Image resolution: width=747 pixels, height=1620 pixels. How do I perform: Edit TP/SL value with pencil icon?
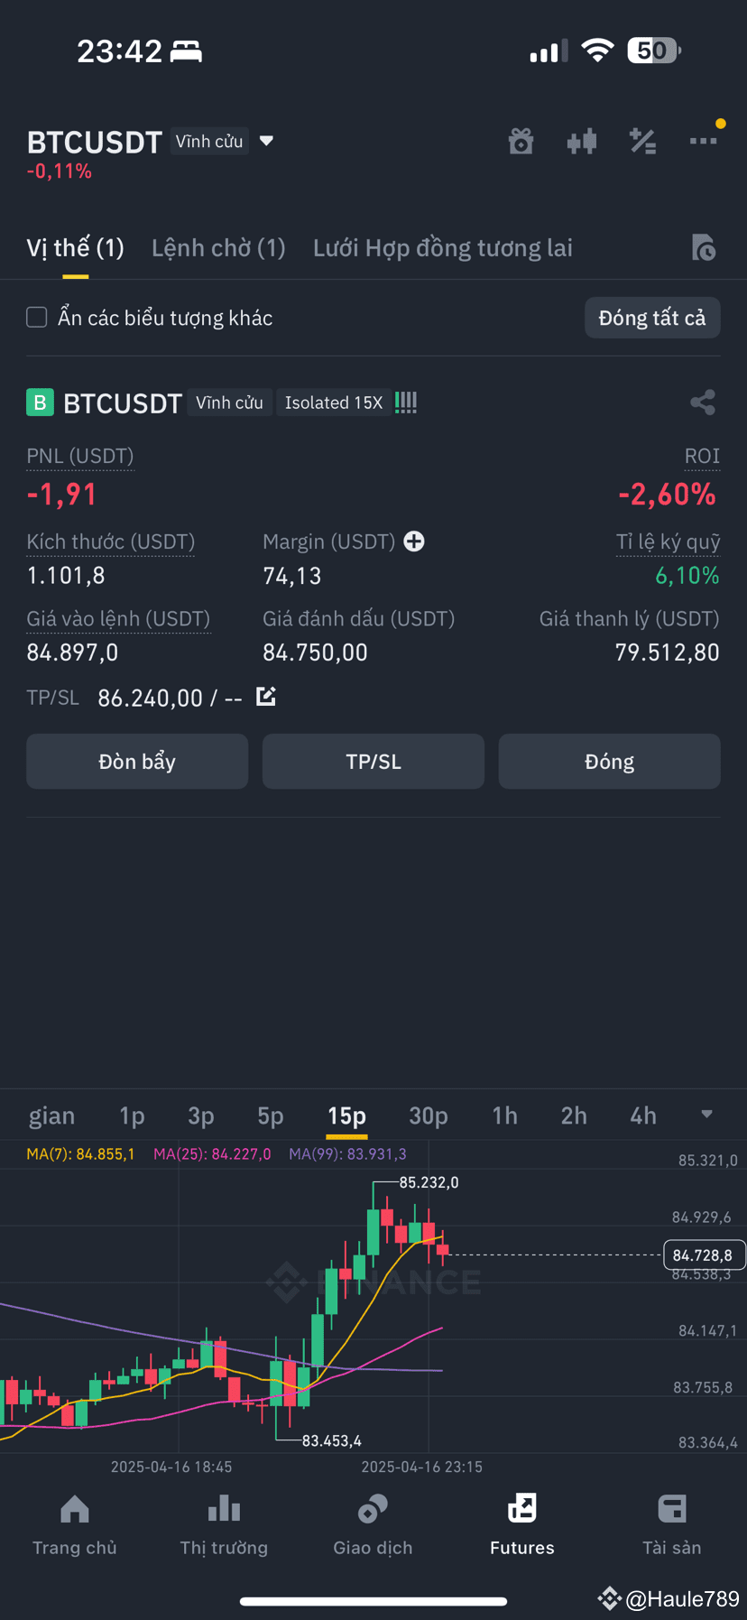(266, 697)
